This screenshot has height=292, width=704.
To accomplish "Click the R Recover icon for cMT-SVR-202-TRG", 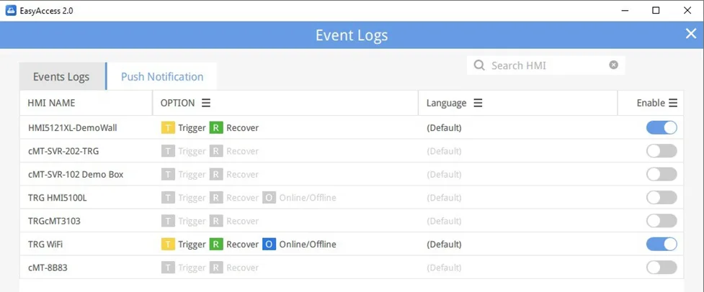I will [216, 151].
